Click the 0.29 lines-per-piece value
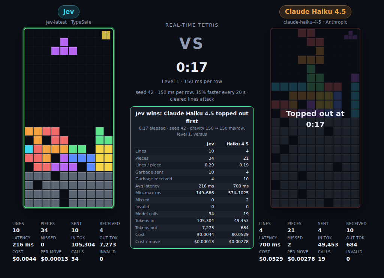 209,165
